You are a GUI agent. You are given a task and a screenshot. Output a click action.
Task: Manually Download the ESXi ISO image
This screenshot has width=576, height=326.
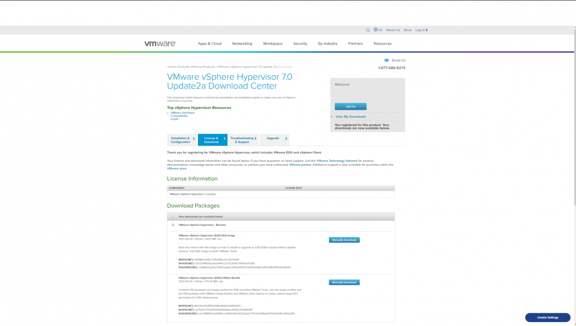pyautogui.click(x=344, y=240)
